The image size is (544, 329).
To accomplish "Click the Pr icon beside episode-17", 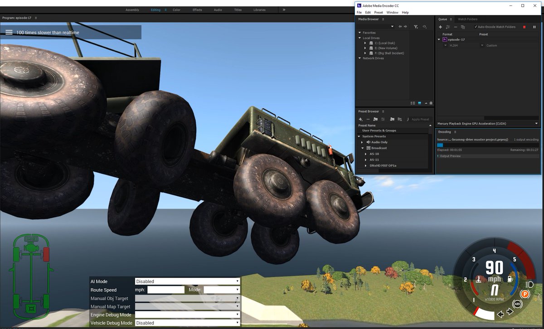I will tap(445, 39).
